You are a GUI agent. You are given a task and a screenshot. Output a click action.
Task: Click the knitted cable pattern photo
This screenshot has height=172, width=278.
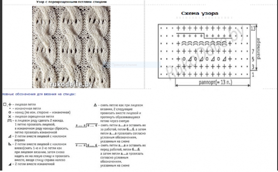(71, 47)
